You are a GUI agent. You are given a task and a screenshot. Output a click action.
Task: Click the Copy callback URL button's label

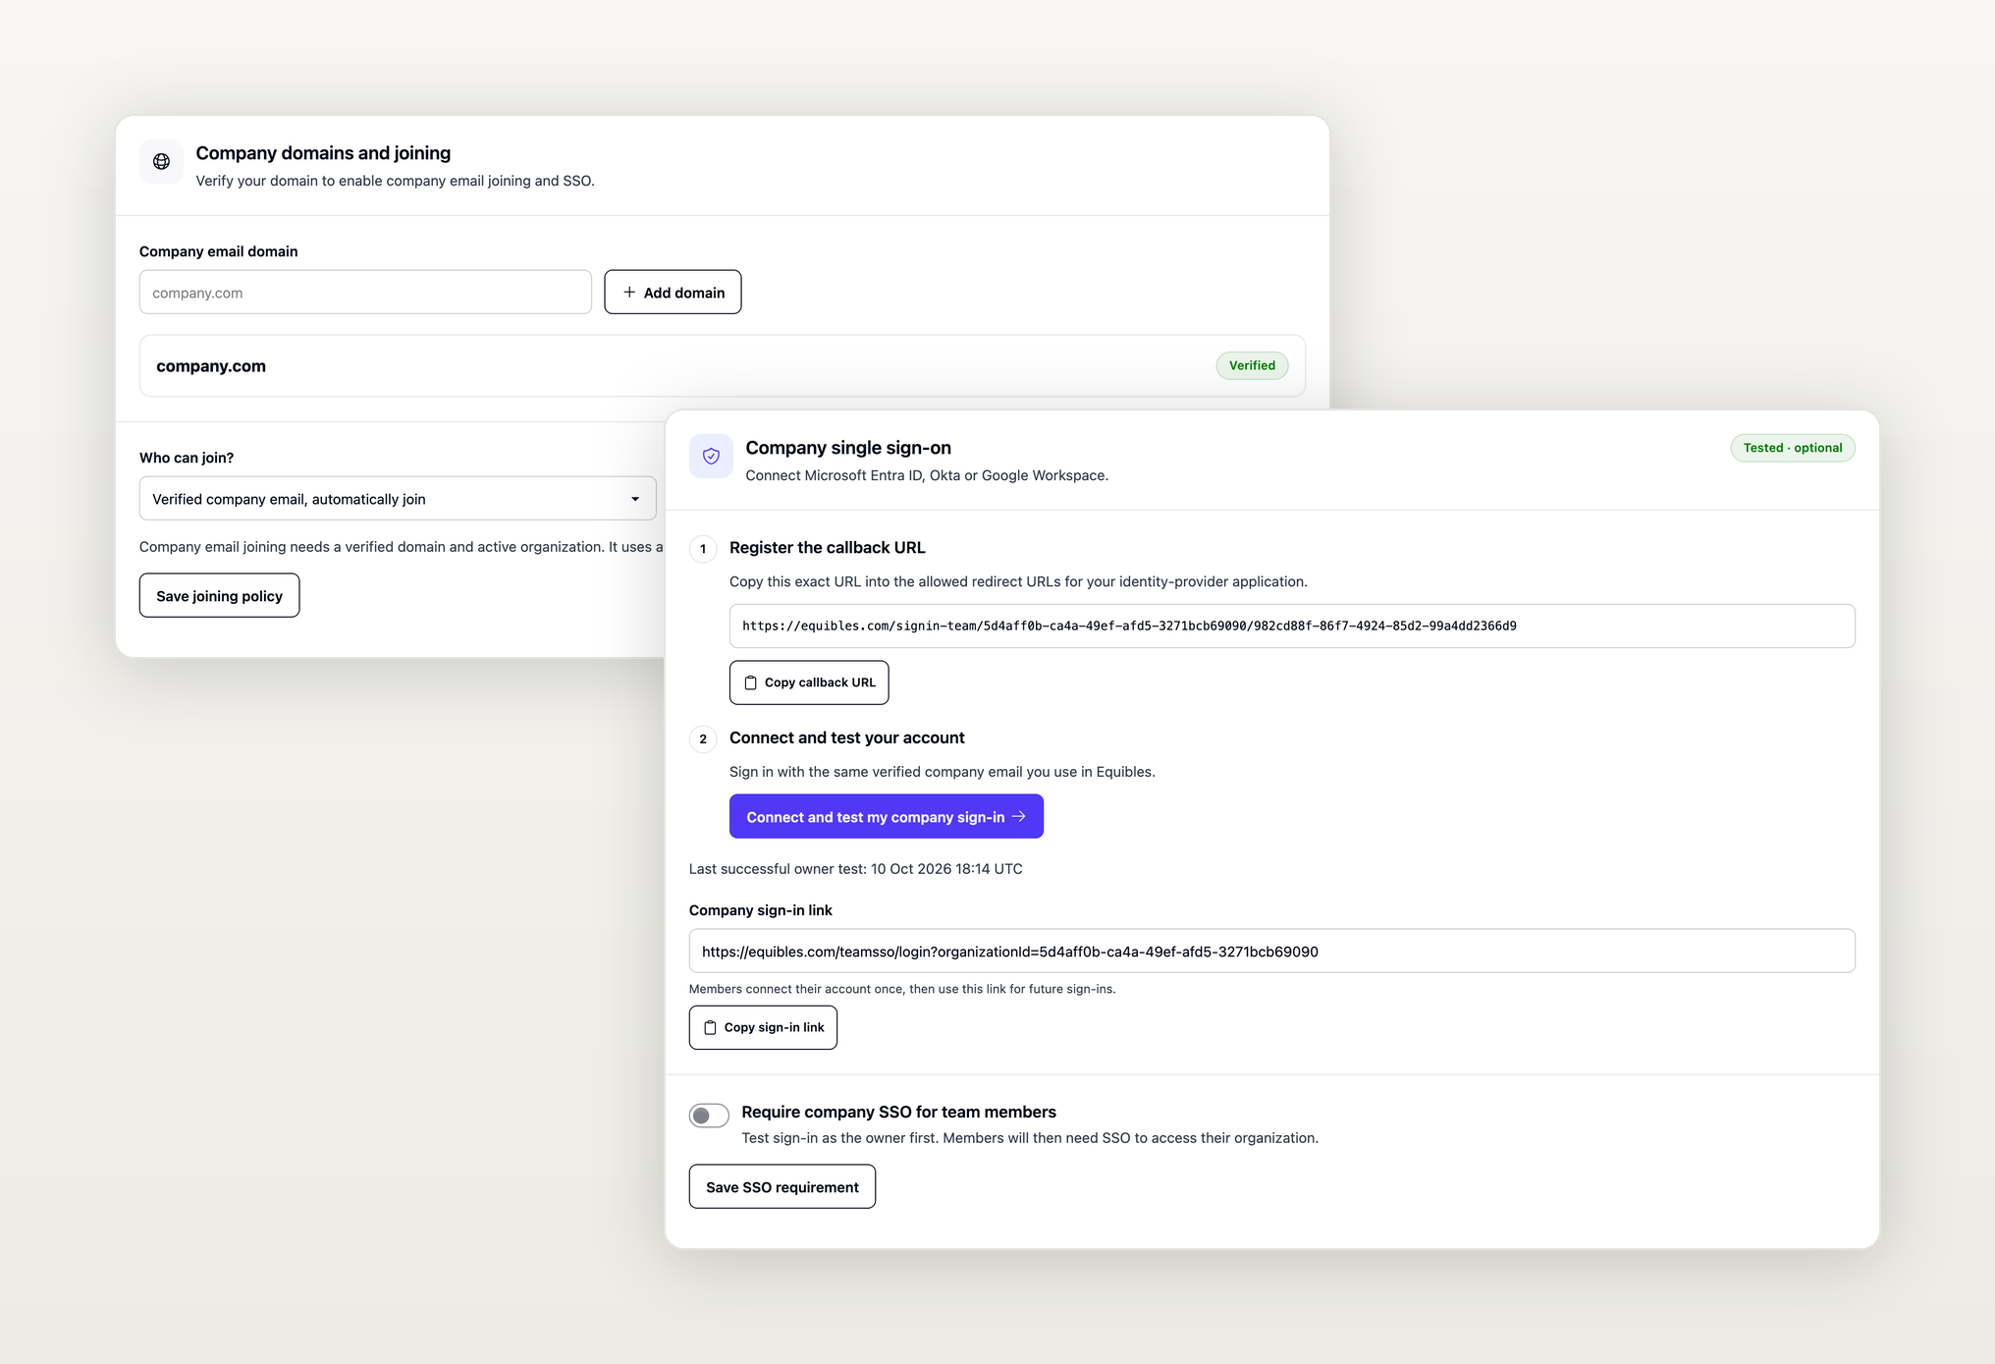click(x=820, y=682)
